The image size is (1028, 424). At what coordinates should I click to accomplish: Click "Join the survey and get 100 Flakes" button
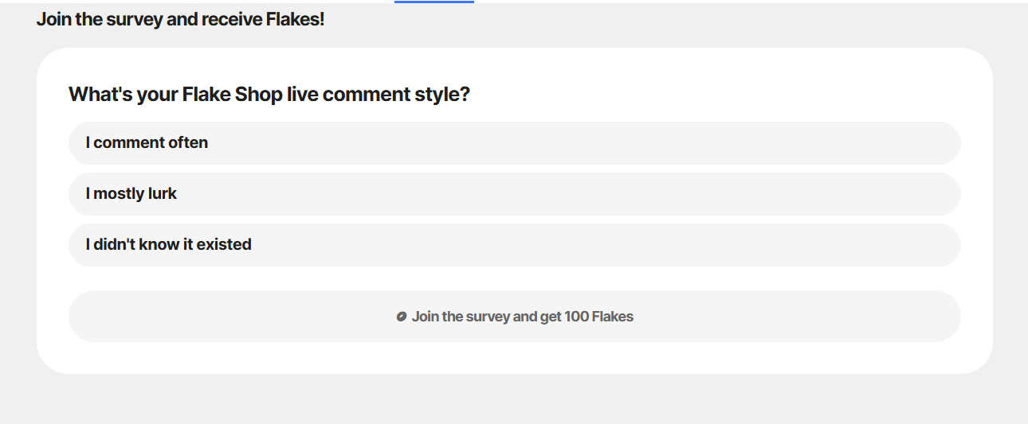pyautogui.click(x=514, y=316)
